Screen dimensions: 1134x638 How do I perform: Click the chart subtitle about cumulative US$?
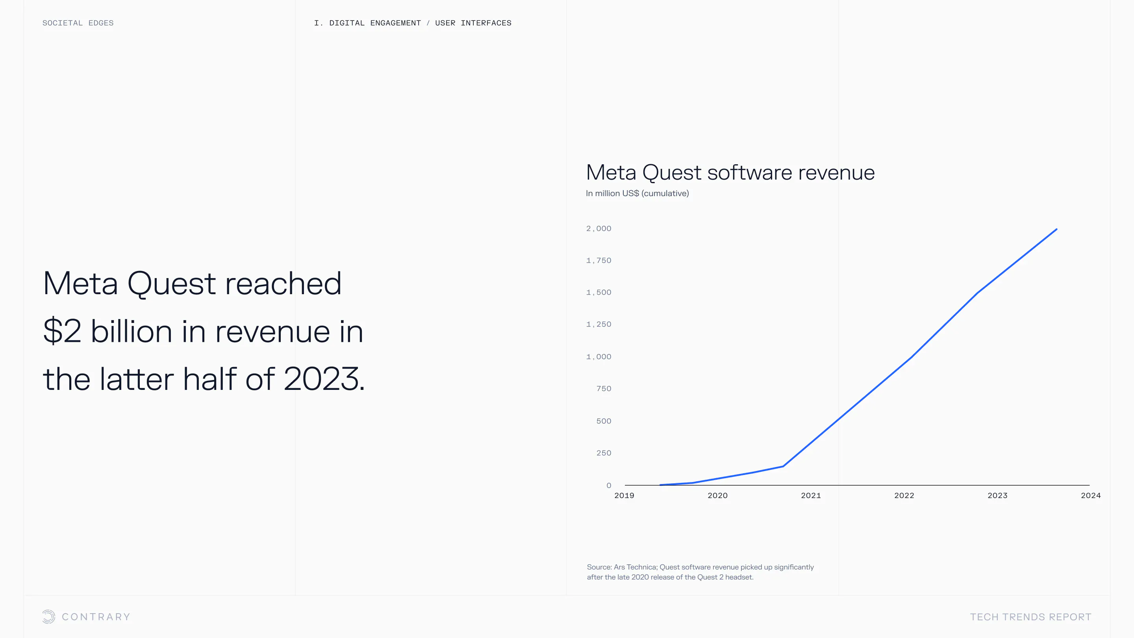(637, 193)
